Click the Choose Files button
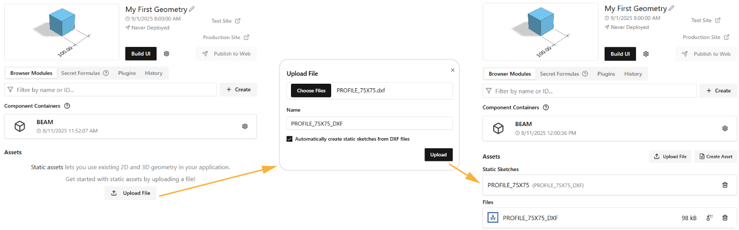The width and height of the screenshot is (739, 230). tap(311, 91)
